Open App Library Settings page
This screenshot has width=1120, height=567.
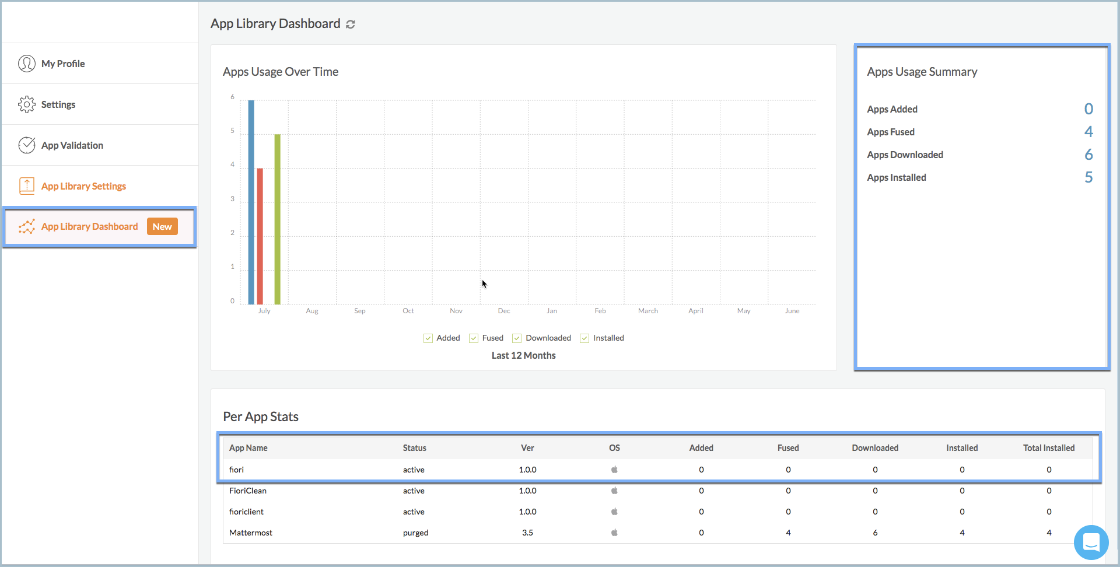pos(100,186)
